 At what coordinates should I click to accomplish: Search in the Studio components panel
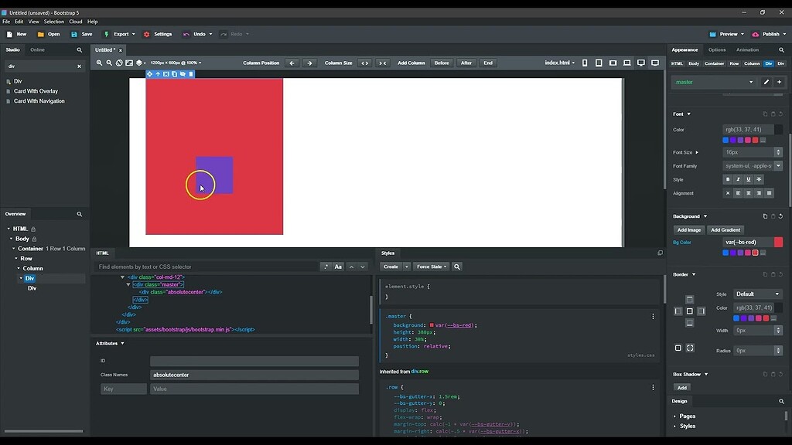pos(80,50)
